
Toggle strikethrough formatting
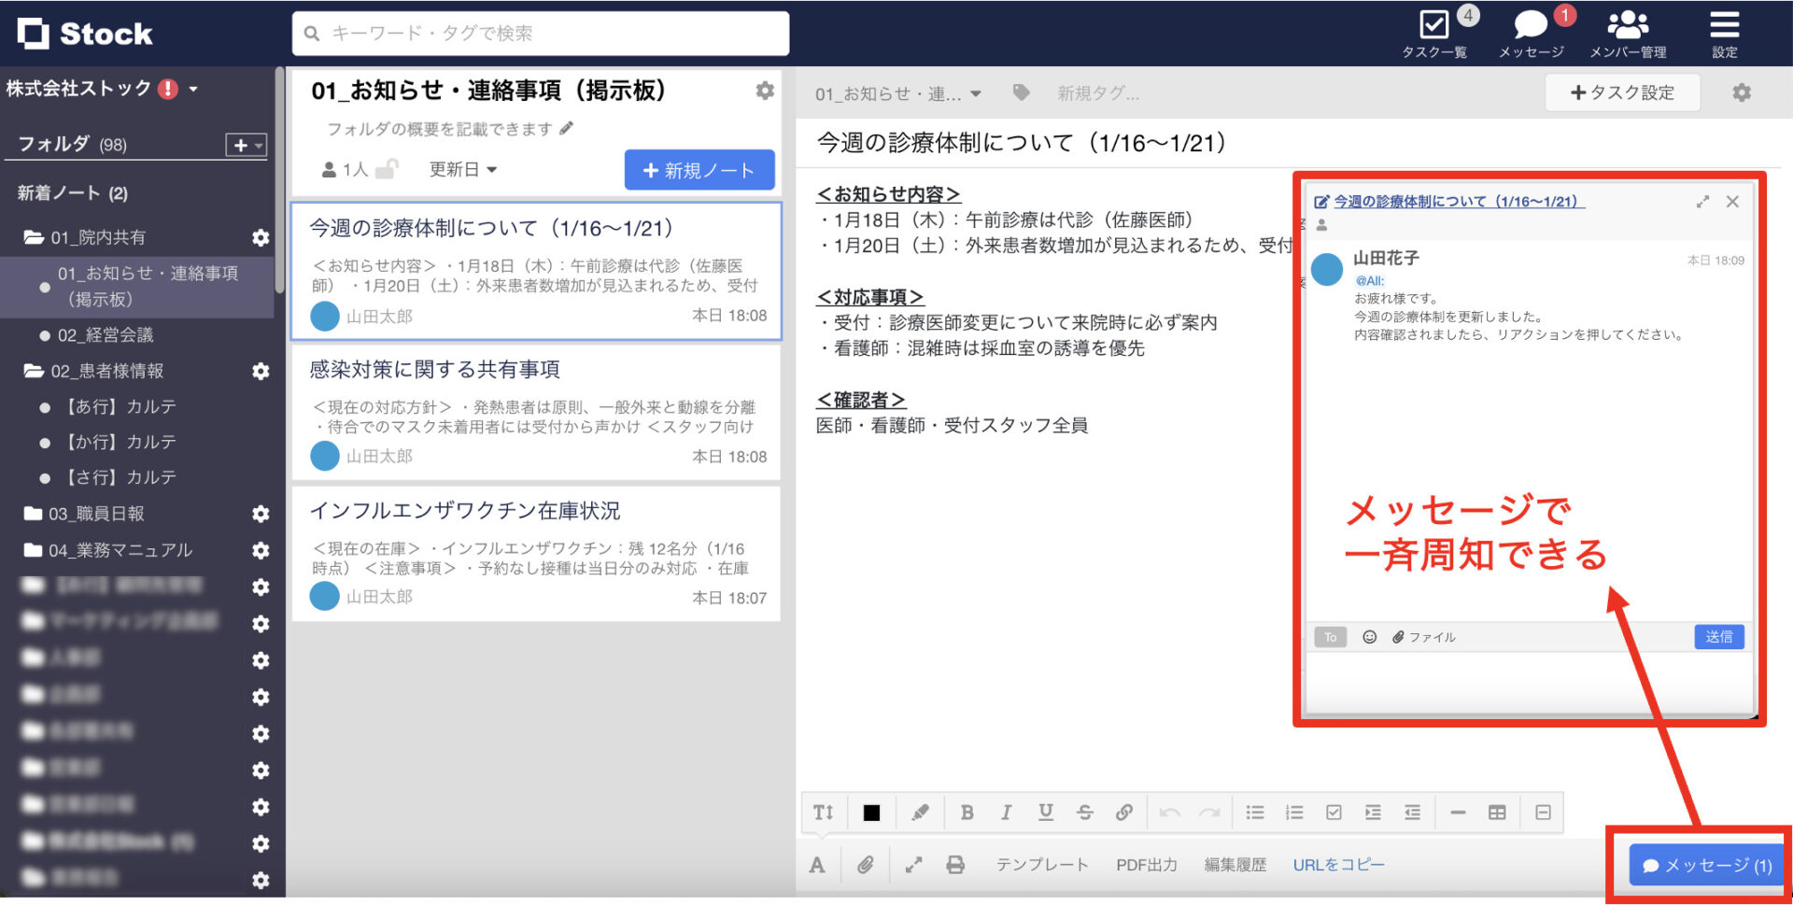[x=1085, y=813]
